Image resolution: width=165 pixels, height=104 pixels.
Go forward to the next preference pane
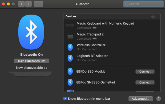(28, 4)
